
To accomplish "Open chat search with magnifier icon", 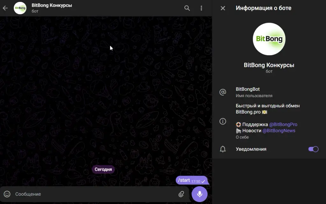I will tap(187, 8).
